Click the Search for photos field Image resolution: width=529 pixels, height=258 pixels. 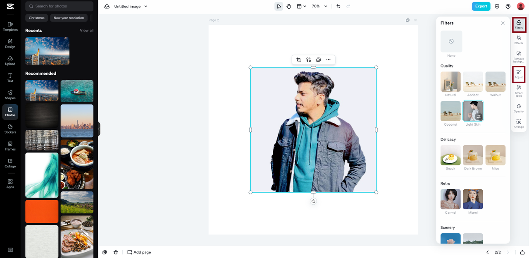pos(60,6)
